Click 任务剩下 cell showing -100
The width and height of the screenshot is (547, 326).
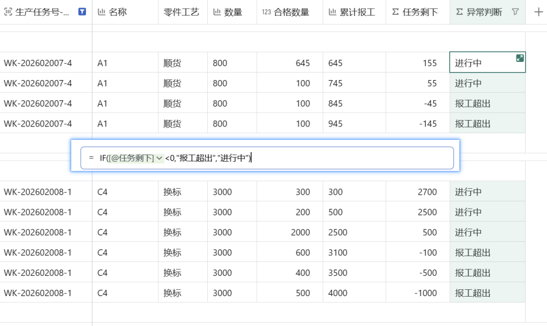(x=418, y=252)
